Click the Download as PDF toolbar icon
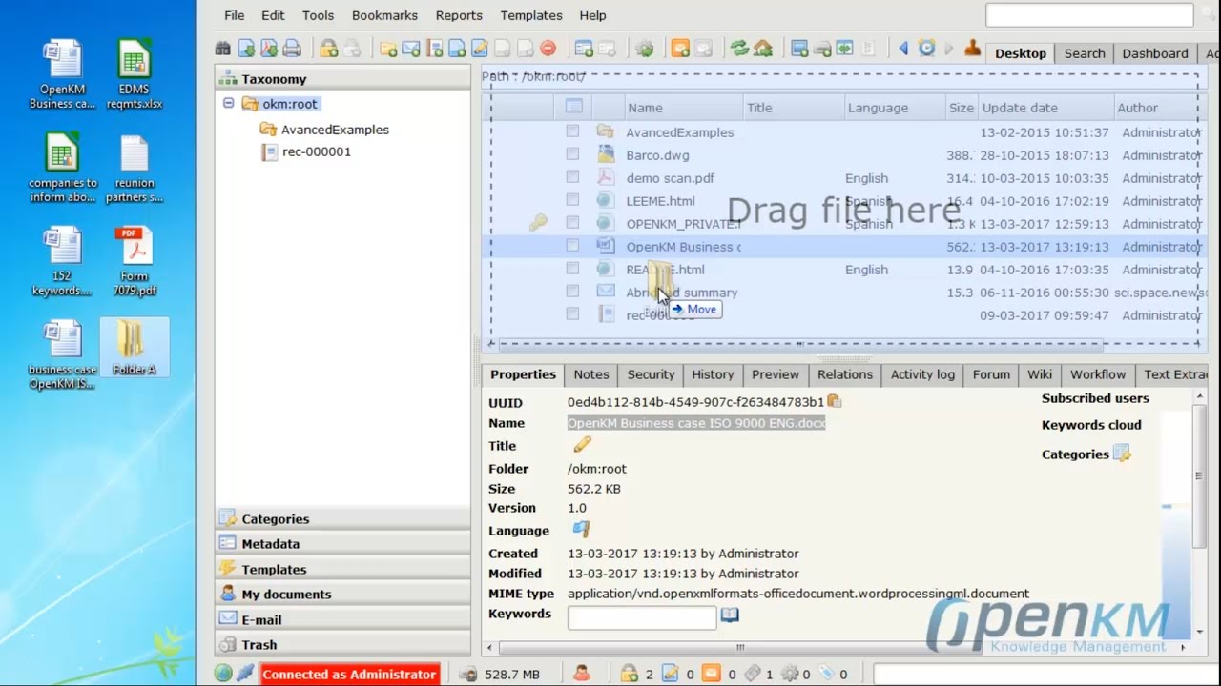The height and width of the screenshot is (686, 1221). (269, 48)
